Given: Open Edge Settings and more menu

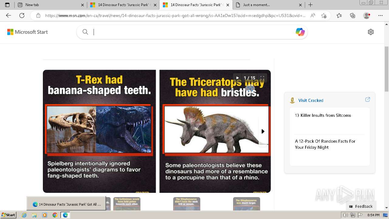Looking at the screenshot, I should 380,16.
